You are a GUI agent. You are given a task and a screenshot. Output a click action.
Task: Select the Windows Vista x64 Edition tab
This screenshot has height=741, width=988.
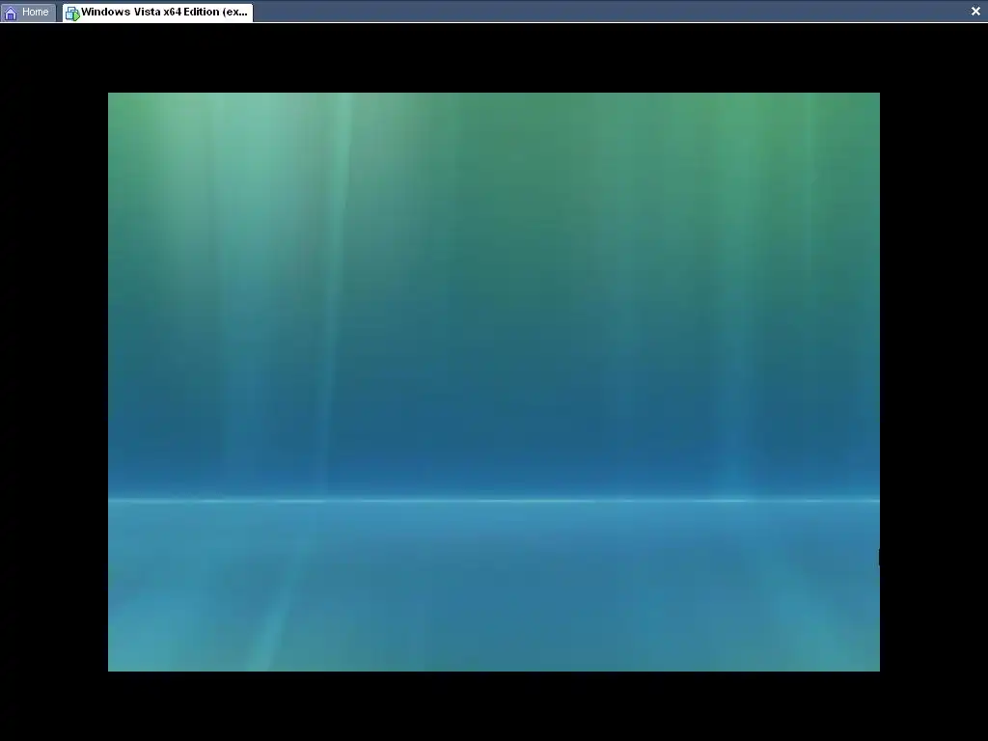point(157,12)
